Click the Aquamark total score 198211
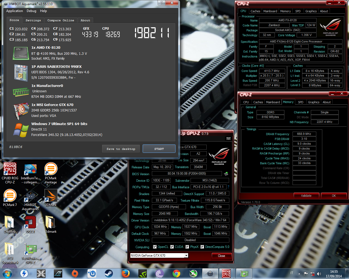The width and height of the screenshot is (349, 279). tap(152, 33)
